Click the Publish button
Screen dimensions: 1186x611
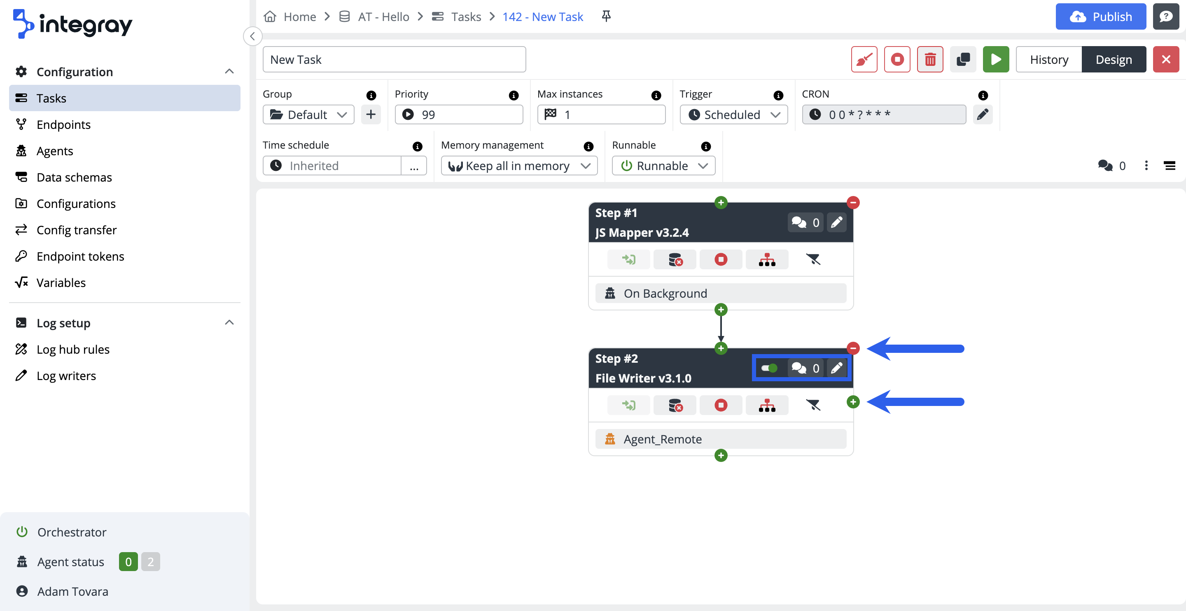tap(1100, 16)
